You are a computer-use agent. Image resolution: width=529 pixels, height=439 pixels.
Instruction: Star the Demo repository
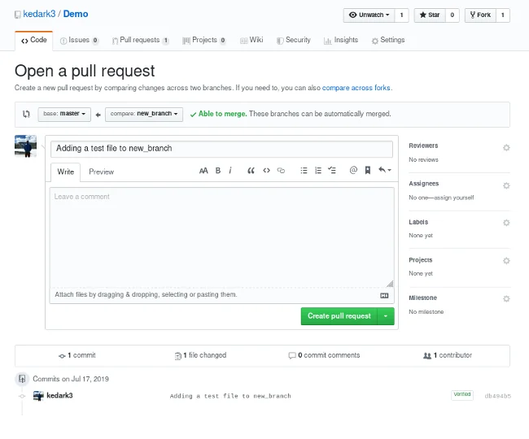(428, 15)
